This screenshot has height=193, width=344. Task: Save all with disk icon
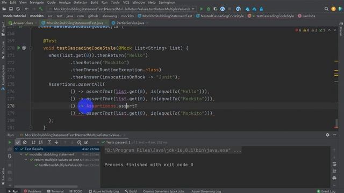11,9
